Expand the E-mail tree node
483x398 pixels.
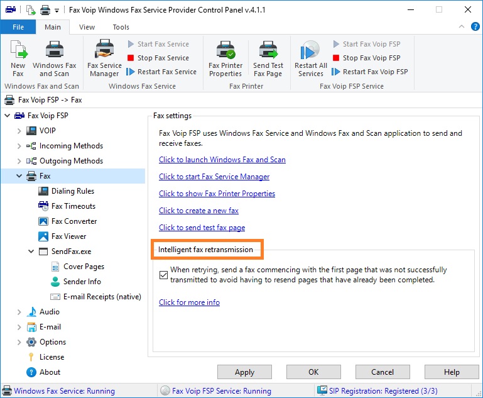pos(19,327)
